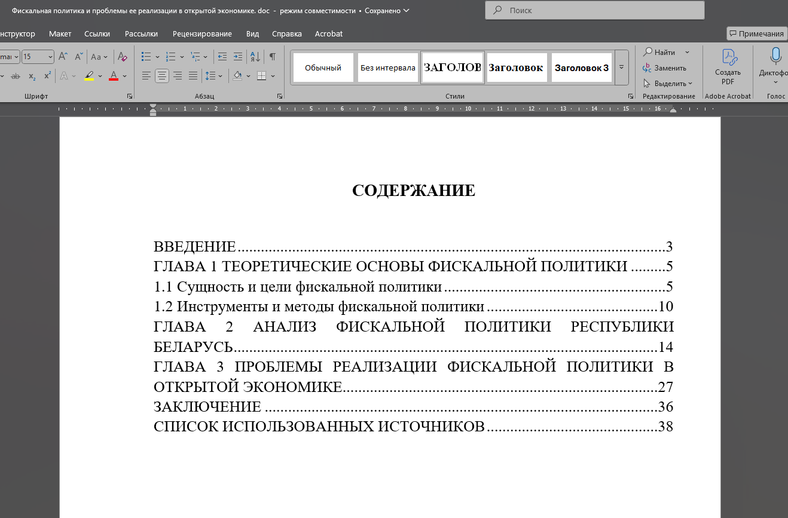Viewport: 788px width, 518px height.
Task: Sort text alphabetically with the А-Я icon
Action: 255,57
